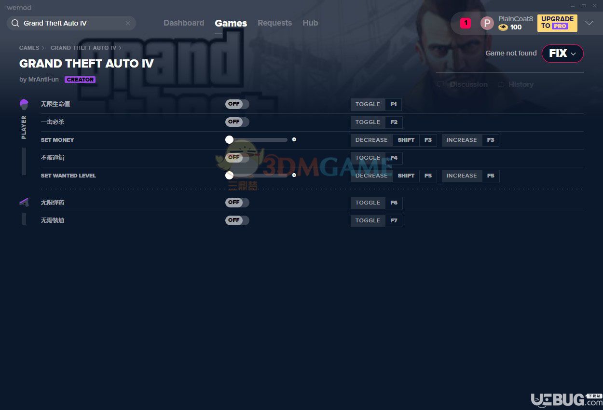Click the SET WANTED LEVEL slider handle
Image resolution: width=603 pixels, height=410 pixels.
(x=229, y=176)
